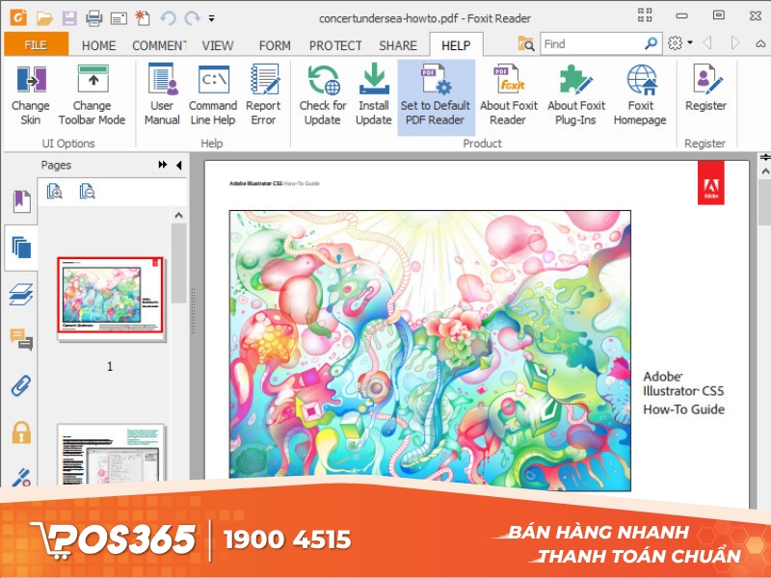Screen dimensions: 771x578
Task: Click the email document icon
Action: tap(119, 18)
